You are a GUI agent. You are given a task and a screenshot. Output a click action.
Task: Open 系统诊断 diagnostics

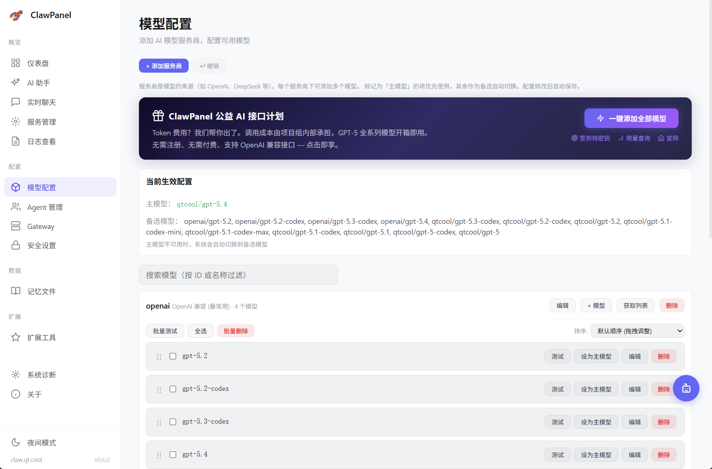pos(42,375)
